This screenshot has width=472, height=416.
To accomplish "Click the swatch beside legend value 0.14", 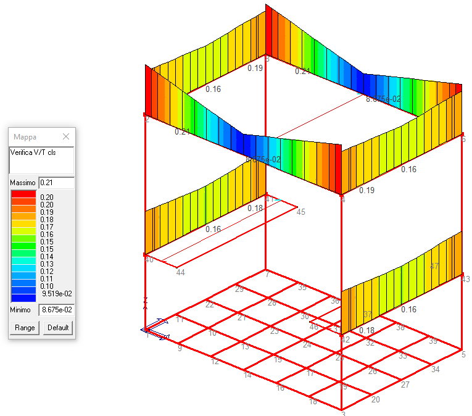I will click(x=23, y=253).
